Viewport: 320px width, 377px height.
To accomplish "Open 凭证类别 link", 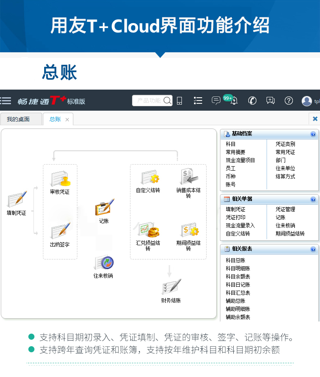I will coord(285,144).
